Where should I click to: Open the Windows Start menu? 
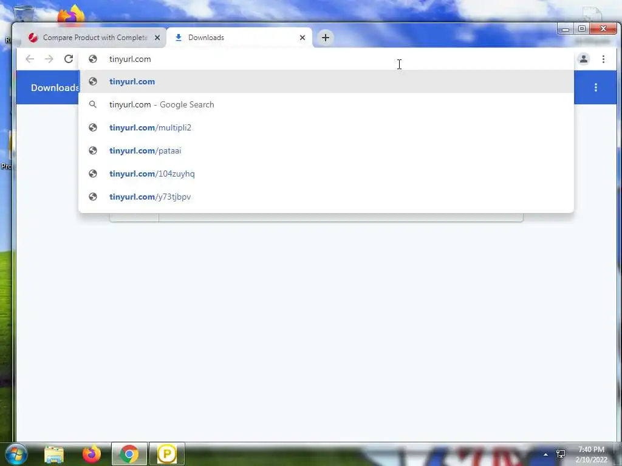[16, 454]
